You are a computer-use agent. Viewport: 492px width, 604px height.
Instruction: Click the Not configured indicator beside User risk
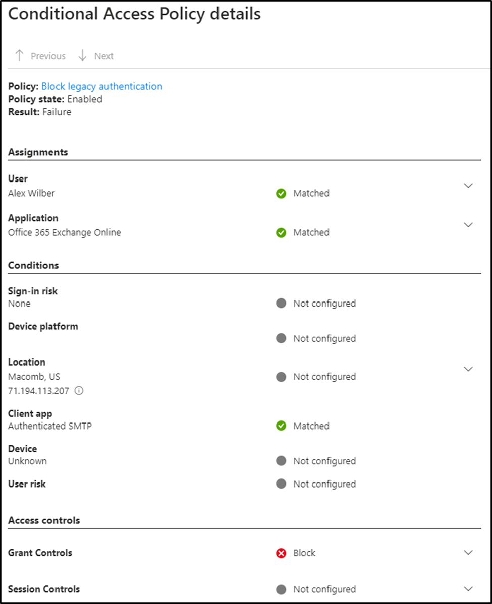(x=281, y=484)
